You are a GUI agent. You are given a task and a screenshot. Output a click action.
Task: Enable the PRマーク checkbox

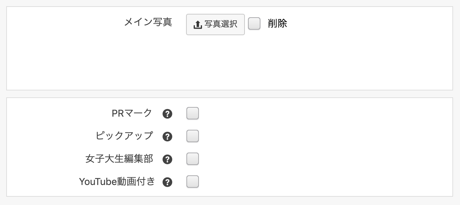pos(193,114)
